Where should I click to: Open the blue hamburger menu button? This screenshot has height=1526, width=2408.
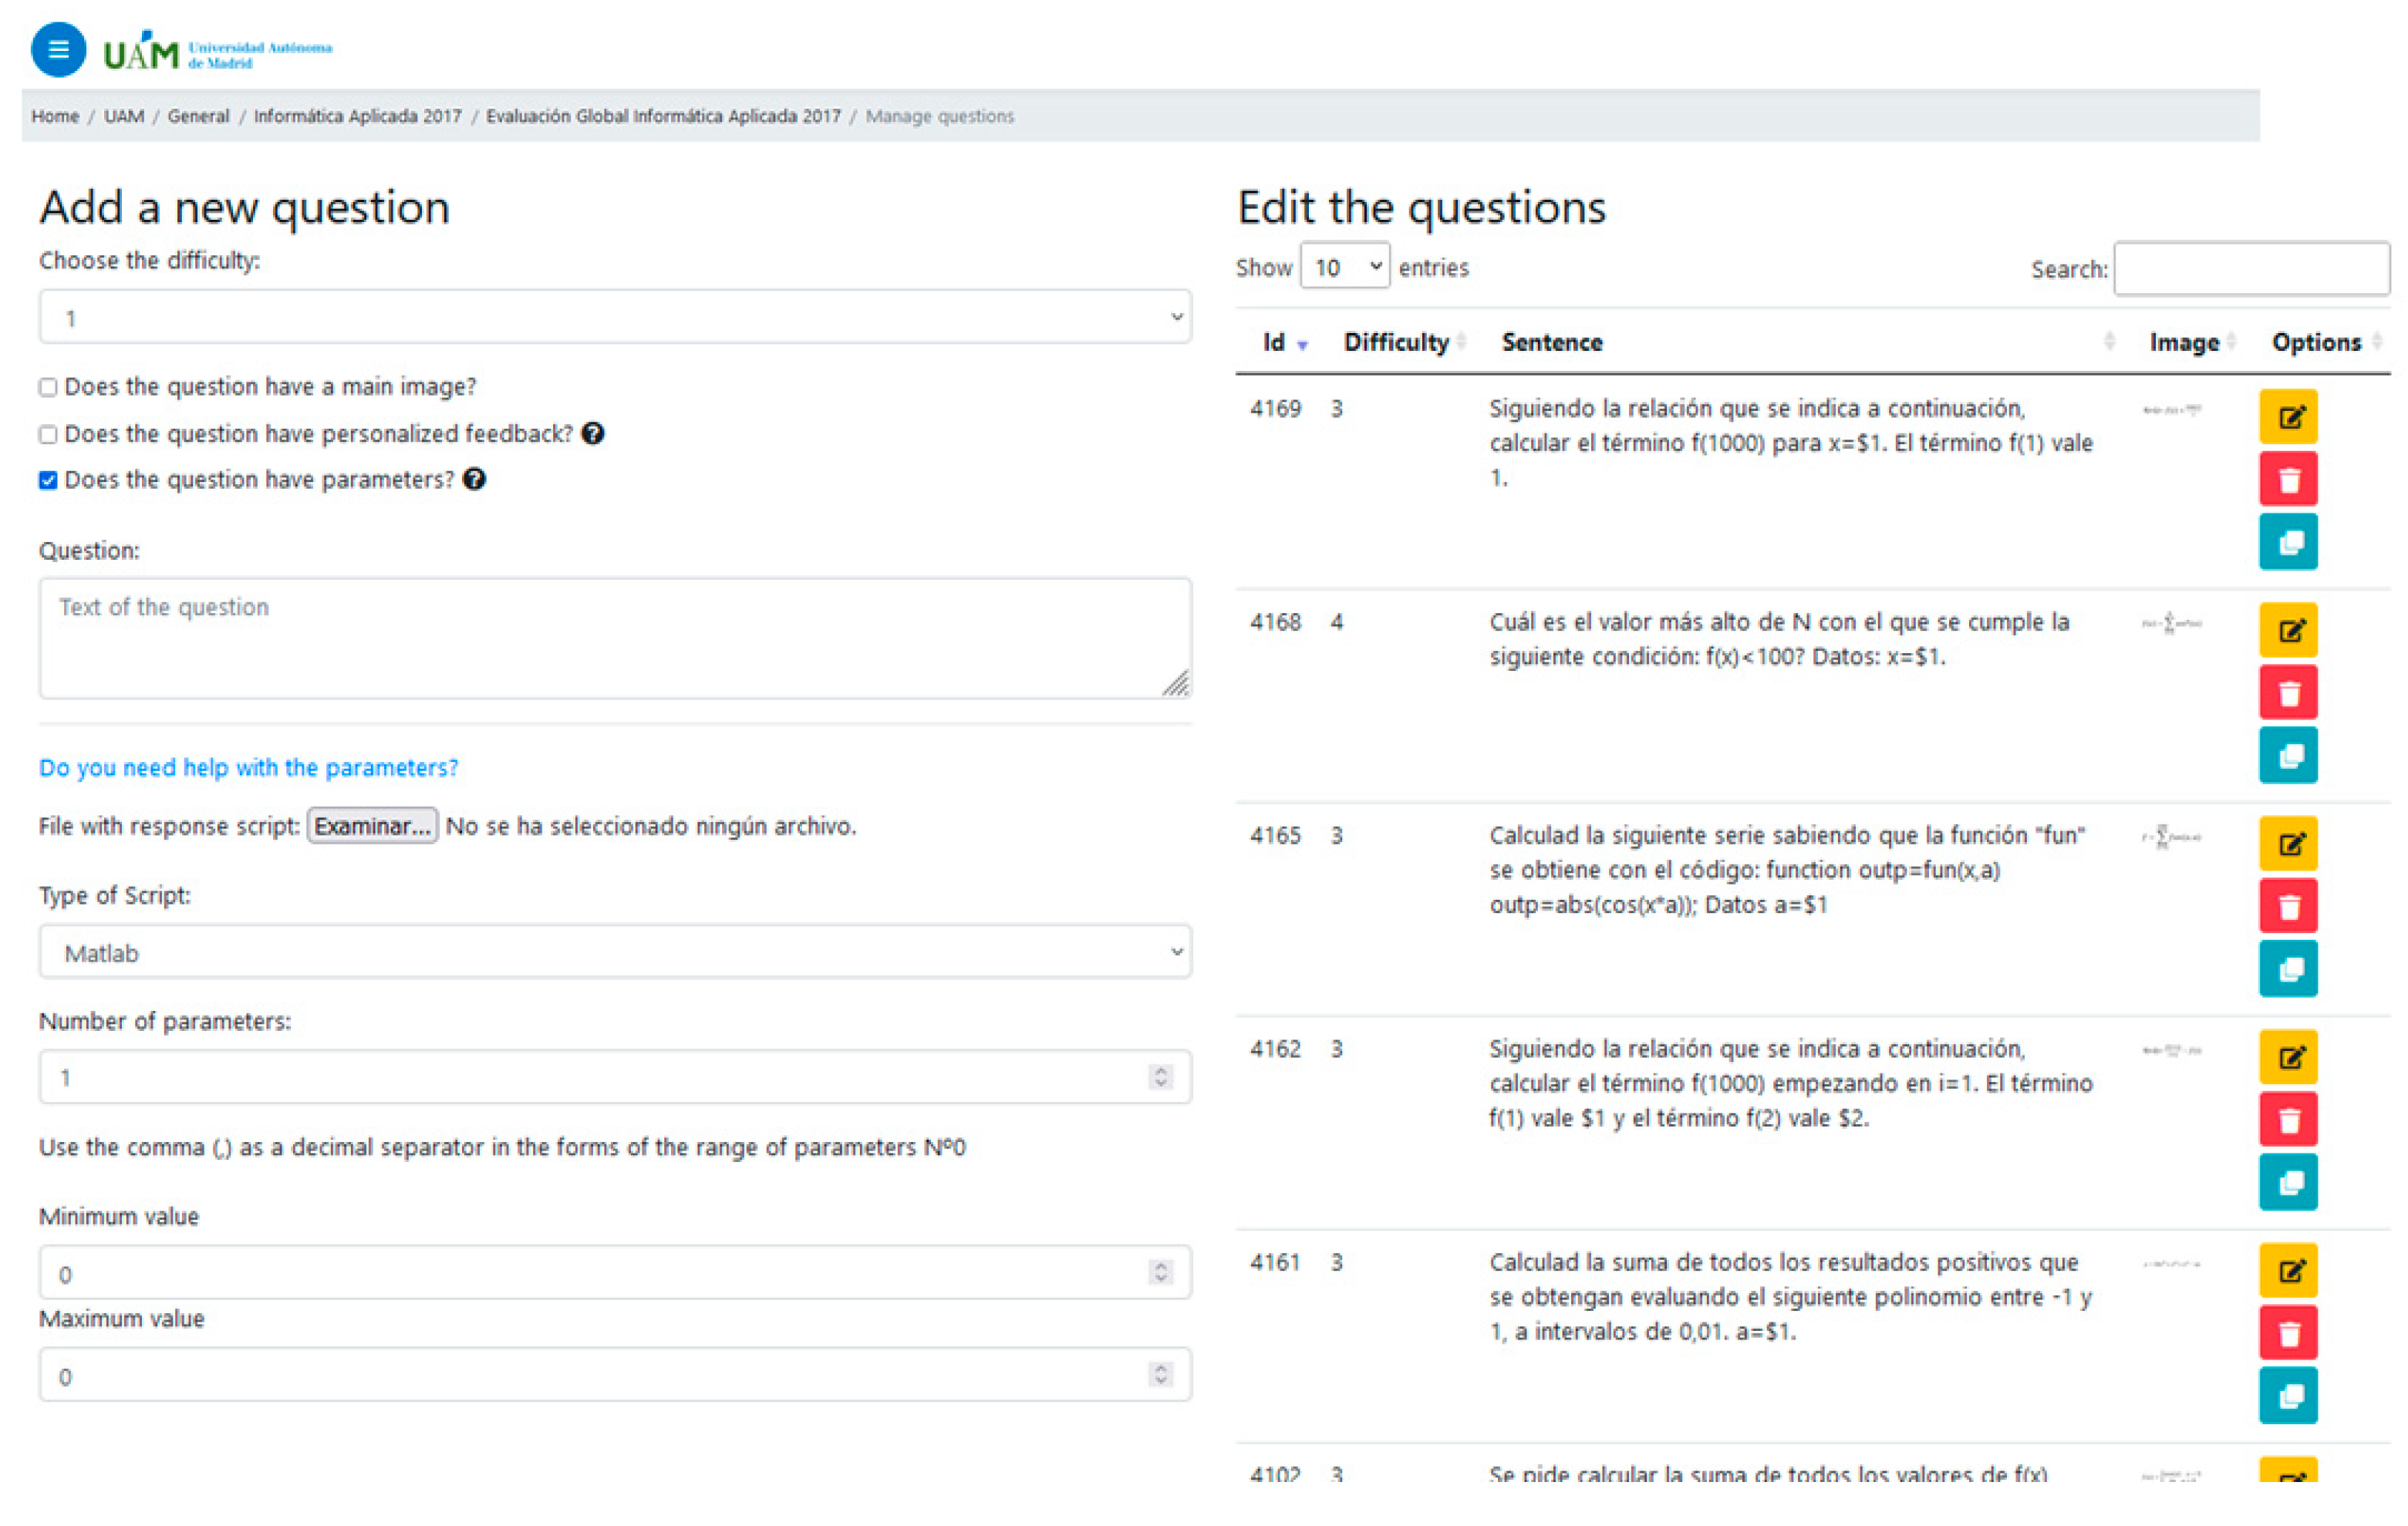(58, 49)
